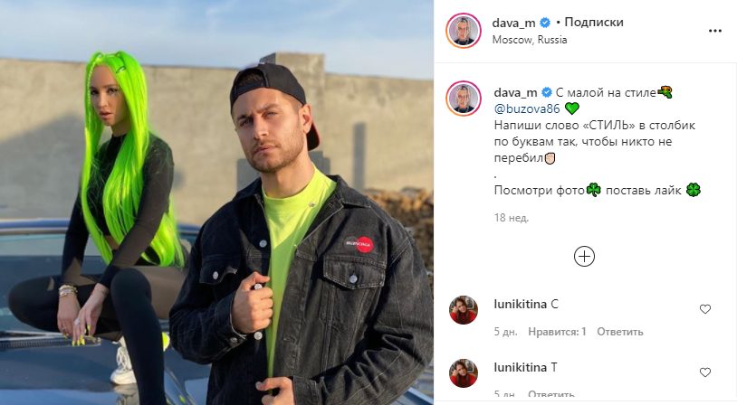Like lunikitina's comment "Т" with heart
737x405 pixels.
[705, 372]
